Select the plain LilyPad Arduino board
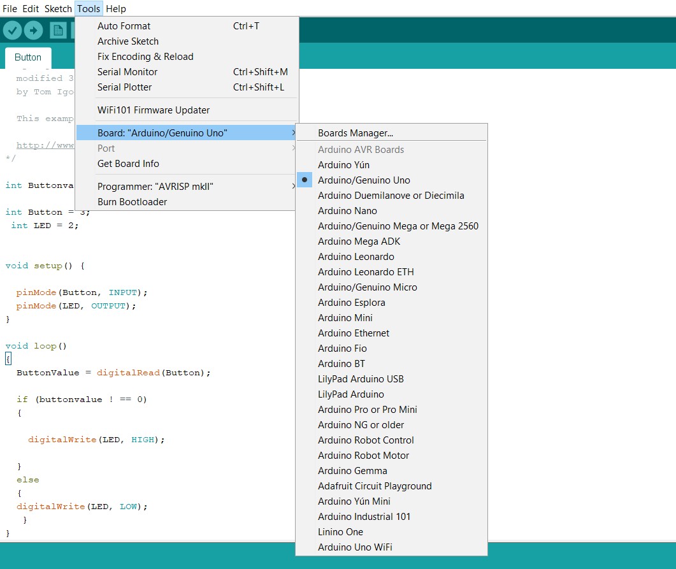 pyautogui.click(x=391, y=394)
